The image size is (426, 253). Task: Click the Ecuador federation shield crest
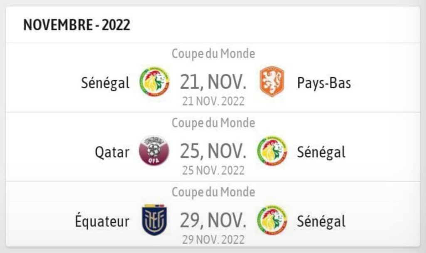pyautogui.click(x=154, y=219)
